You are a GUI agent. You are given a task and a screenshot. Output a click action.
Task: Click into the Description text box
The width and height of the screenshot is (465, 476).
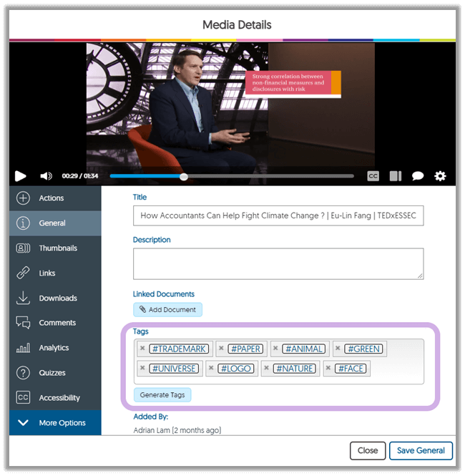pos(278,263)
